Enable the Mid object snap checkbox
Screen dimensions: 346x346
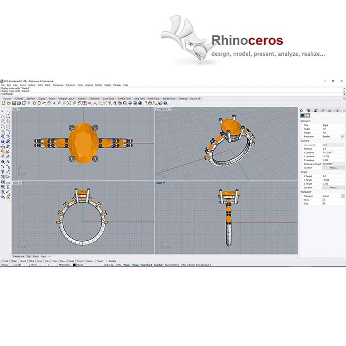click(x=28, y=261)
